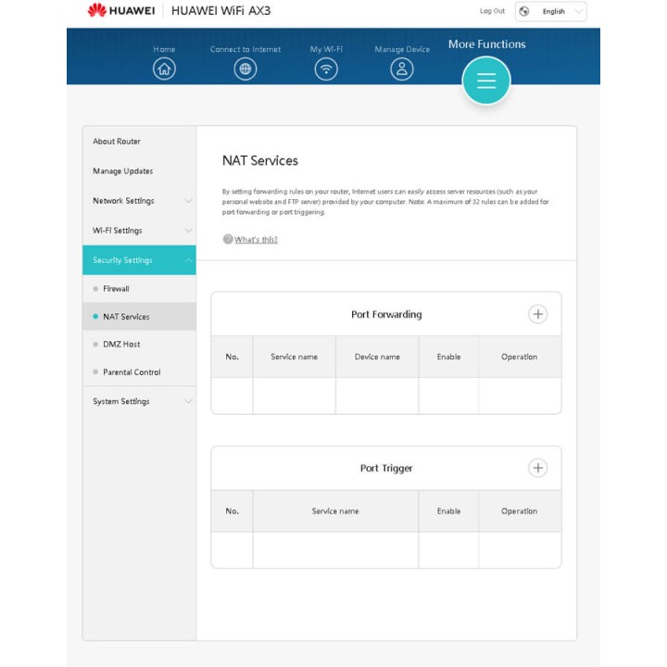This screenshot has height=667, width=667.
Task: Click Security Settings menu label
Action: click(x=122, y=260)
